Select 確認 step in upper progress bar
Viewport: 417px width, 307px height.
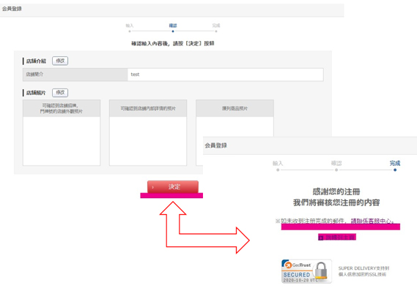pos(173,26)
